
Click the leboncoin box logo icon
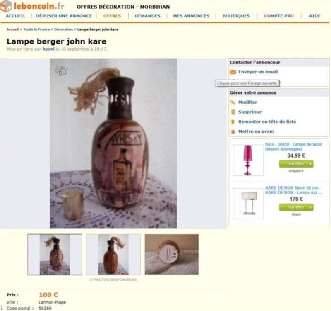pyautogui.click(x=6, y=6)
